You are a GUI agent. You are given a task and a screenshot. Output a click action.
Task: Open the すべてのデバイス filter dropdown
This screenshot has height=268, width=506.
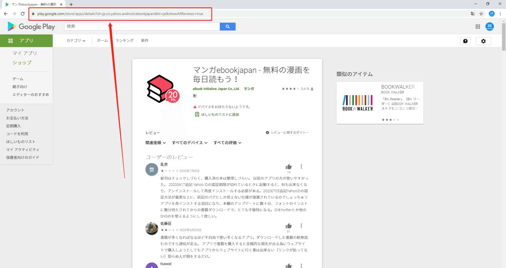coord(190,142)
